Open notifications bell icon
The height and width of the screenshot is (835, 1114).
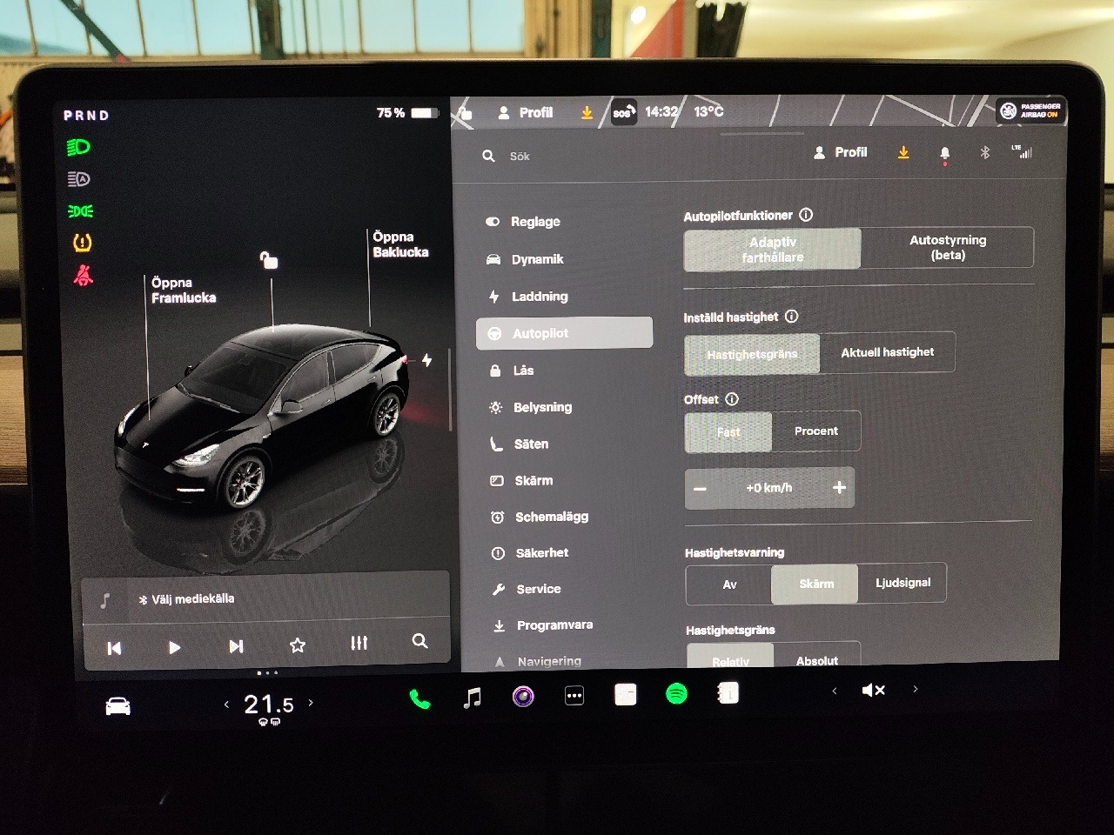click(x=944, y=154)
